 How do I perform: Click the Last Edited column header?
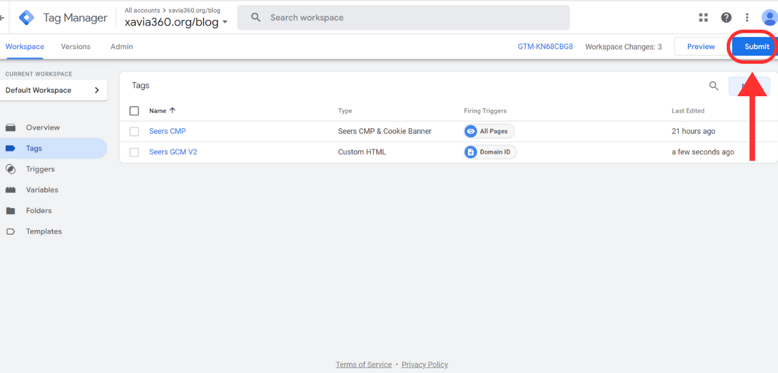688,110
